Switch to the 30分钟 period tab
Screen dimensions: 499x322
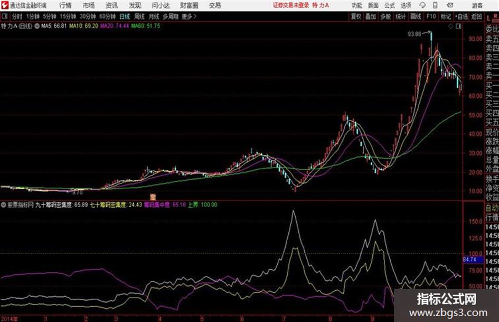coord(88,16)
